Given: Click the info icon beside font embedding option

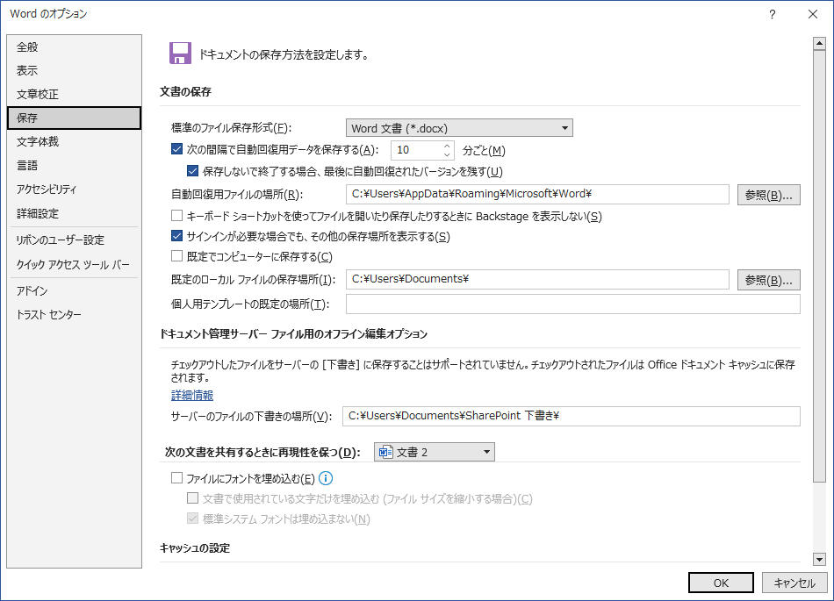Looking at the screenshot, I should (326, 478).
